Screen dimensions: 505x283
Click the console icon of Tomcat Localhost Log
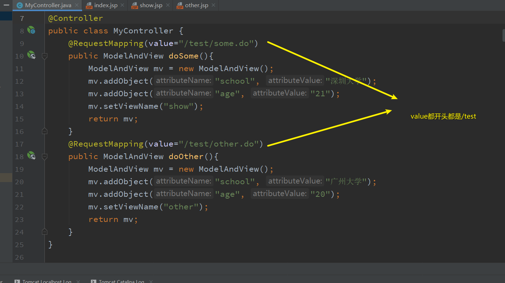[17, 282]
